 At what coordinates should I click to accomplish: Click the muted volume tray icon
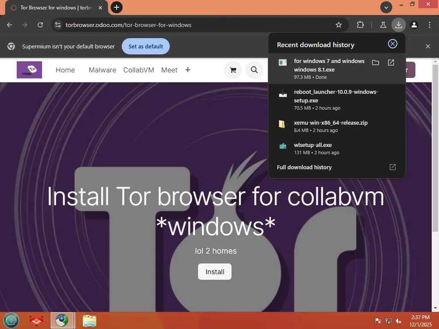click(398, 321)
